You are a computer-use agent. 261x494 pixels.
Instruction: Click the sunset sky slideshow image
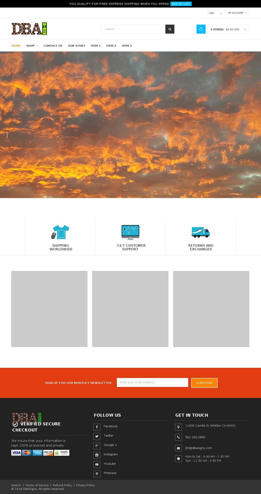coord(130,125)
